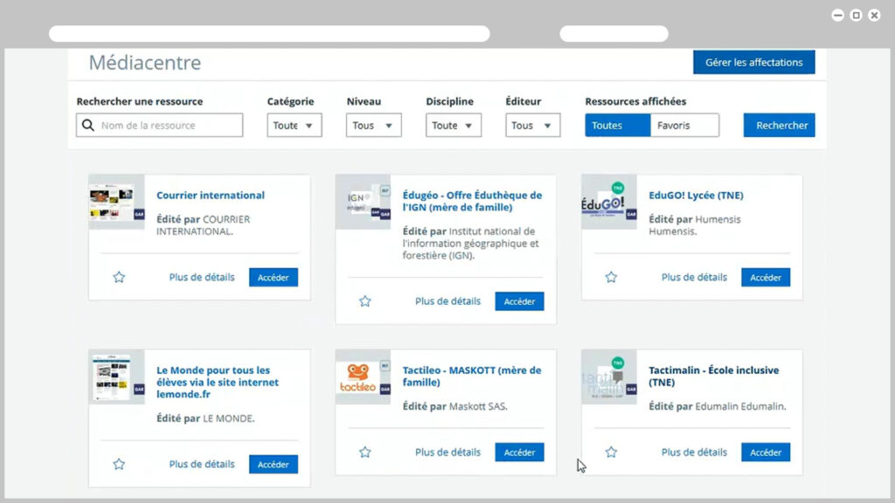Close the window
The width and height of the screenshot is (895, 503).
[x=874, y=16]
